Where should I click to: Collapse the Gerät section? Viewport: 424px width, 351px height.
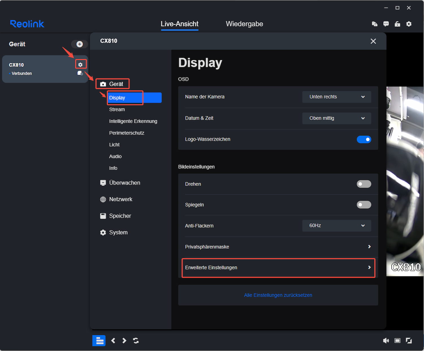(112, 84)
